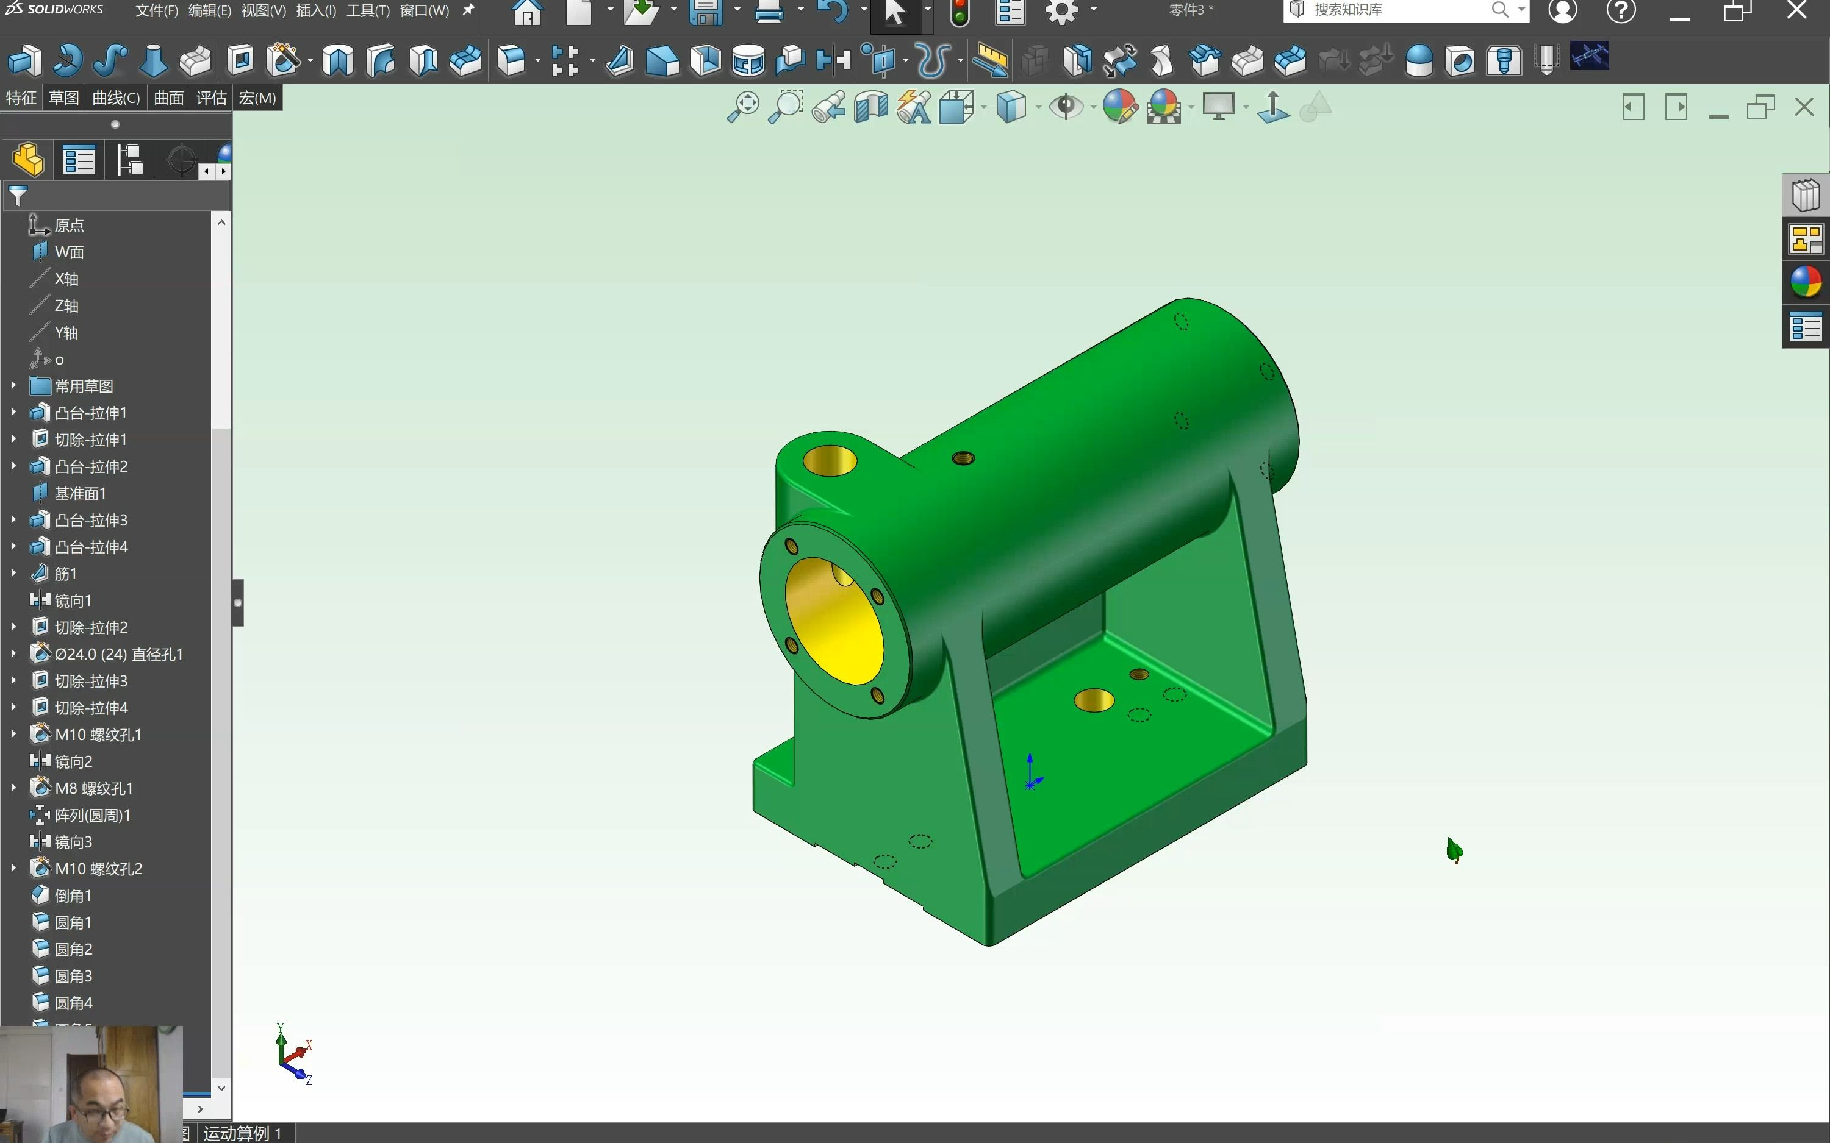
Task: Select the Boundary Boss/Base tool
Action: pyautogui.click(x=195, y=60)
